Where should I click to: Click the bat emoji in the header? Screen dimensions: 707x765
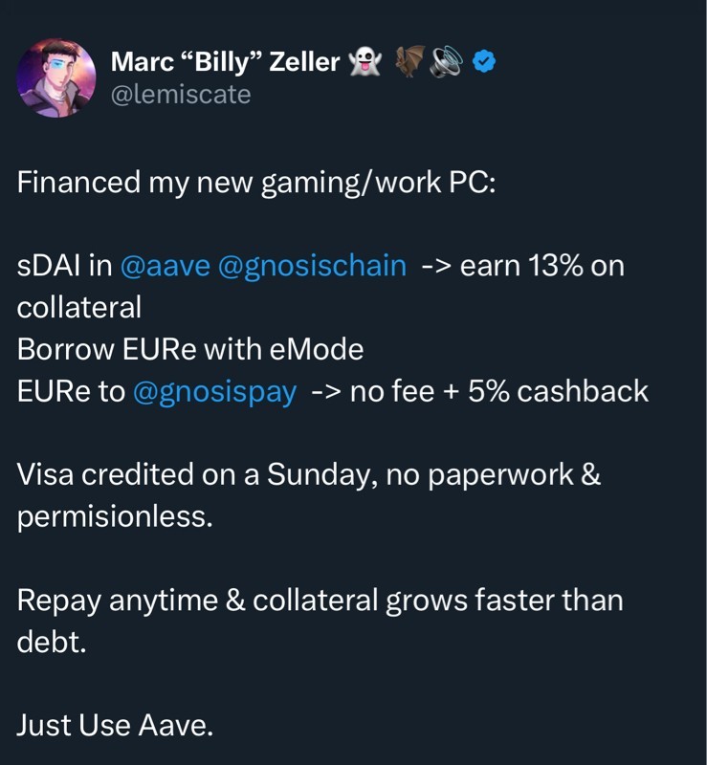click(x=409, y=62)
